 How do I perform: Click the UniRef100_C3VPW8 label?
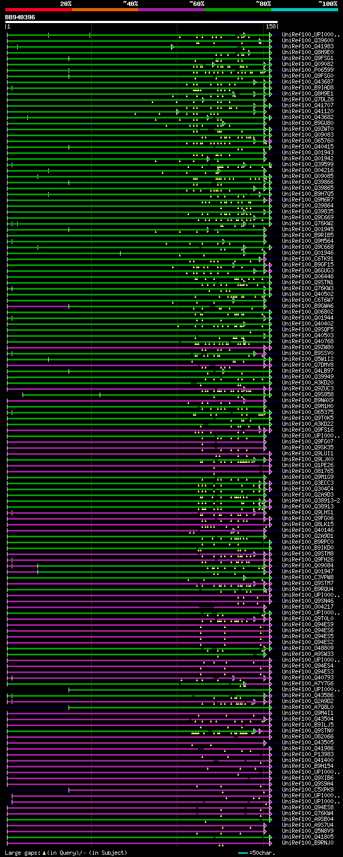pos(308,578)
